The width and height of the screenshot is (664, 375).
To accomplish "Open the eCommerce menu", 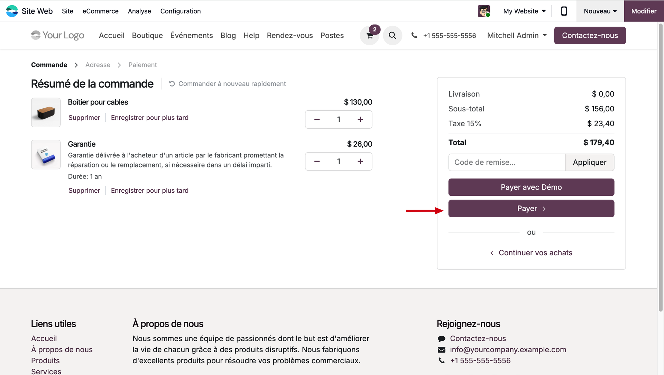I will coord(100,11).
